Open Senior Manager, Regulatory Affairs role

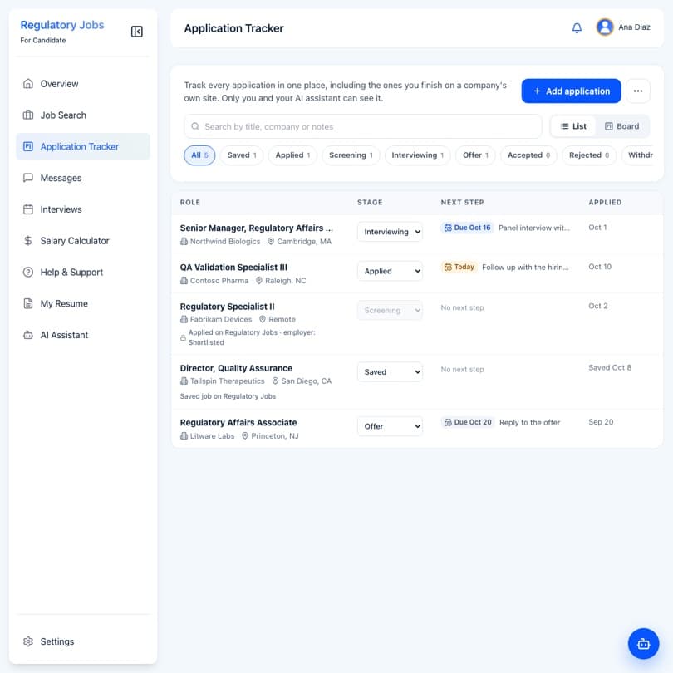point(256,228)
